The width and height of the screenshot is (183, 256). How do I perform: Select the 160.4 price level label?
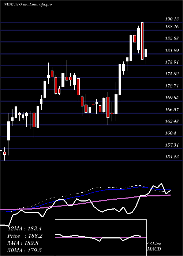[x=171, y=133]
